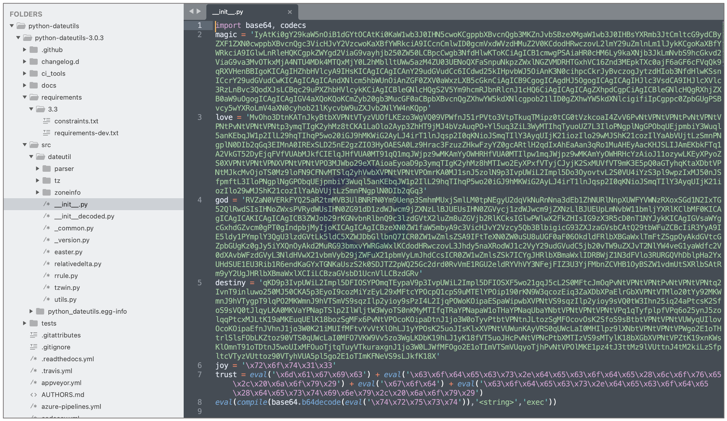This screenshot has width=727, height=421.
Task: Open __init__decoded.py from sidebar
Action: pyautogui.click(x=84, y=216)
